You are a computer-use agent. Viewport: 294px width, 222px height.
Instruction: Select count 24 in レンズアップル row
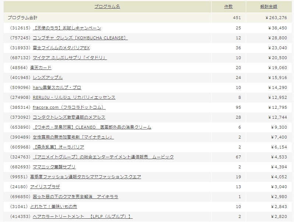[238, 78]
